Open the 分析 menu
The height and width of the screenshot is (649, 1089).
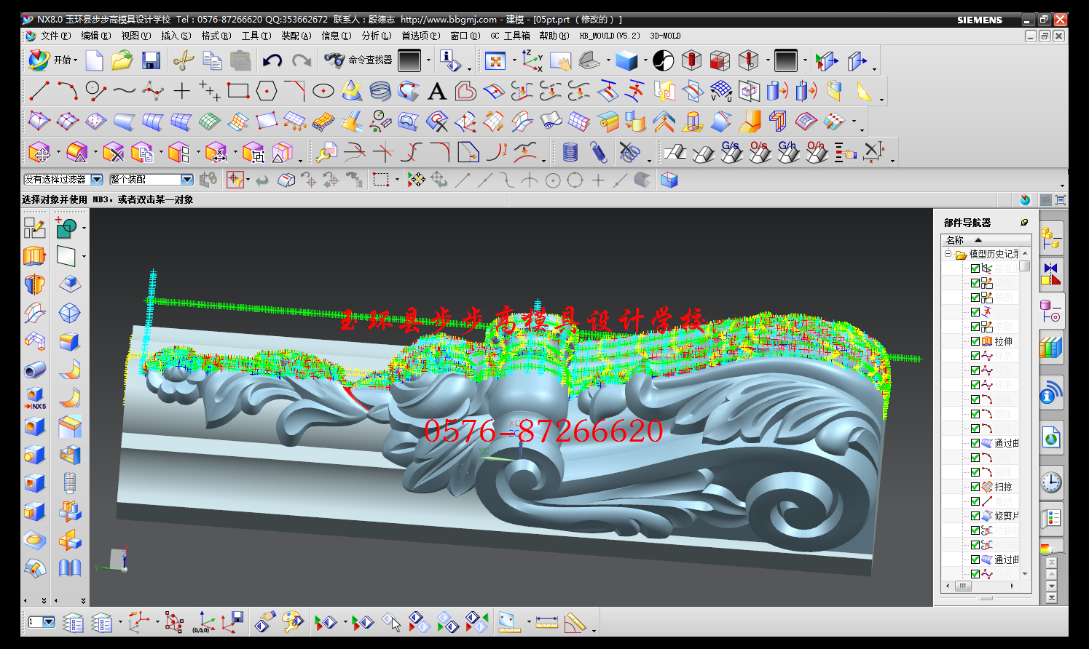(x=377, y=36)
